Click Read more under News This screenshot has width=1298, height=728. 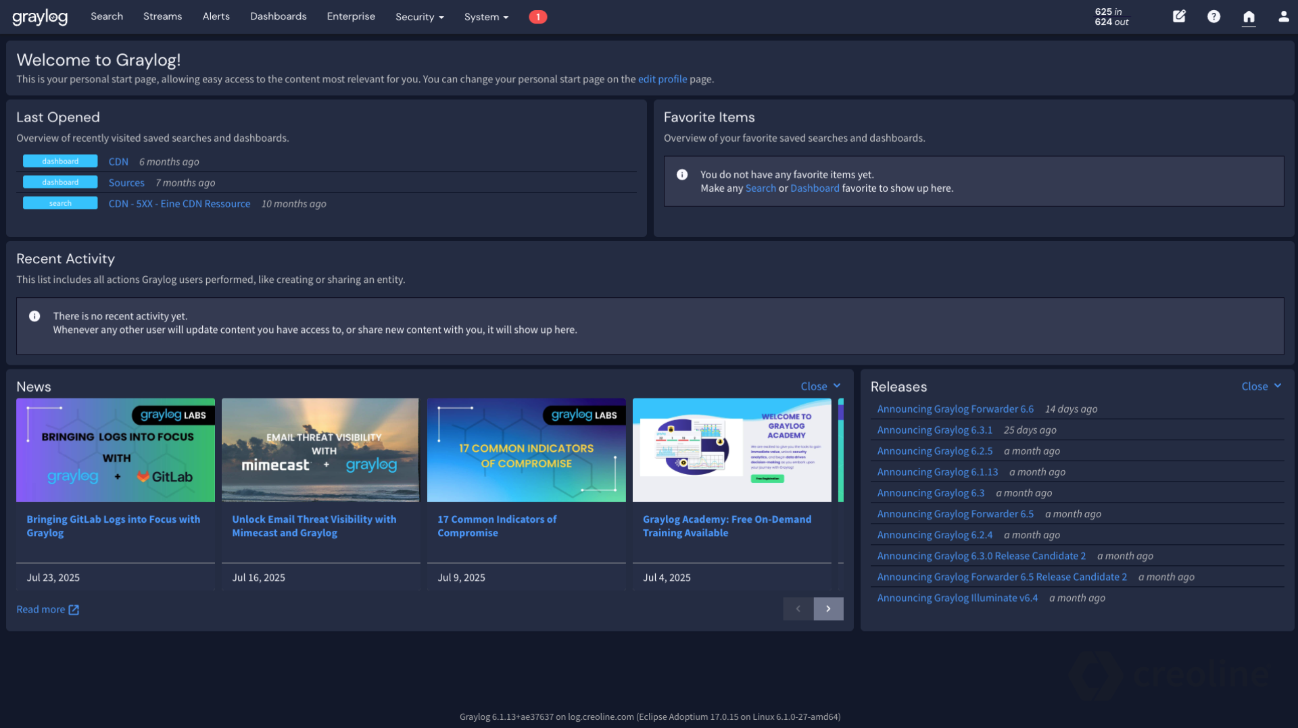coord(41,609)
